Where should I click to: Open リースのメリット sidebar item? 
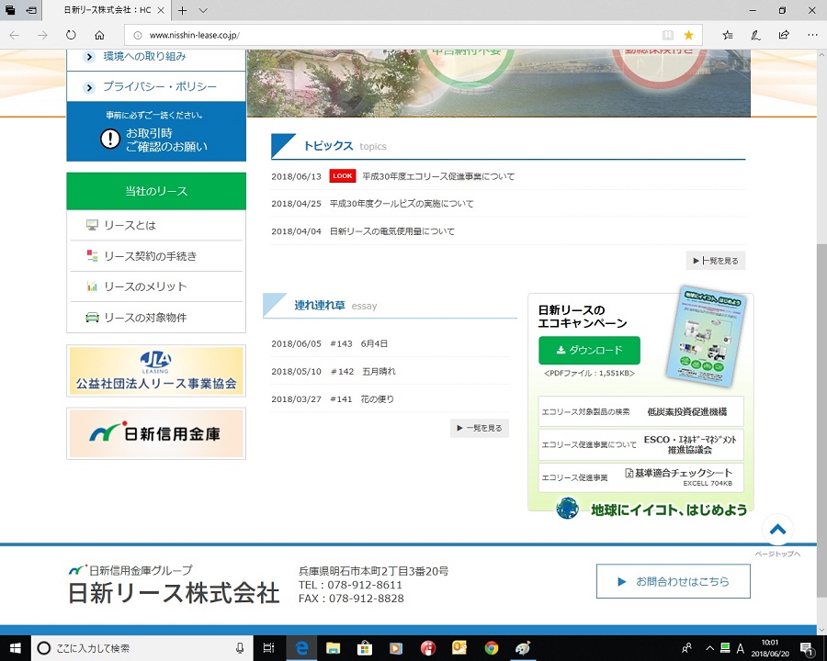pyautogui.click(x=156, y=286)
